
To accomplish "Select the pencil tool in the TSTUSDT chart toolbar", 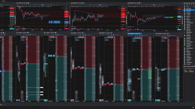I will click(17, 5).
